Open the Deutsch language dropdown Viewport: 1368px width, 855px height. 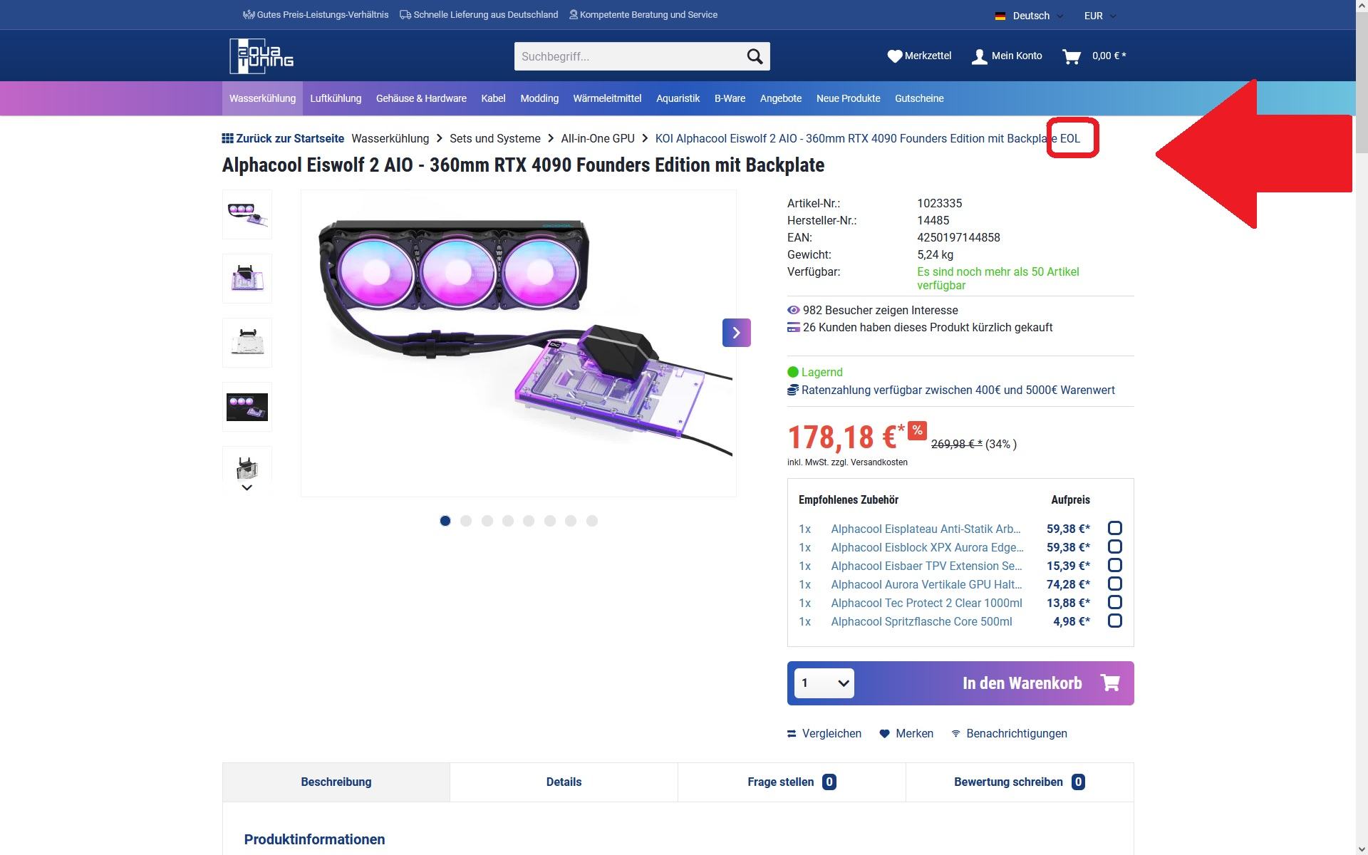(x=1030, y=16)
